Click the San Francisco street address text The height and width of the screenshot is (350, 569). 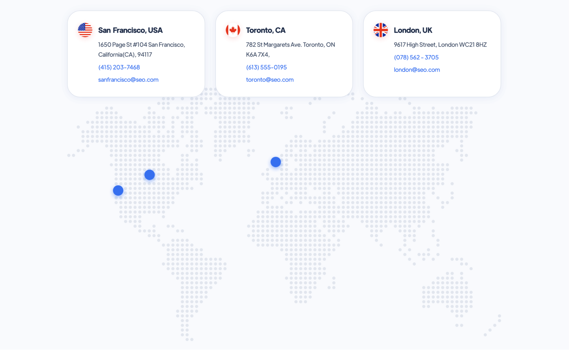pyautogui.click(x=141, y=45)
